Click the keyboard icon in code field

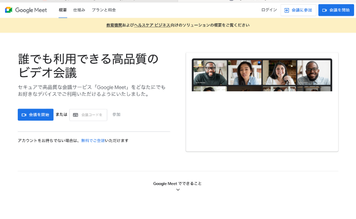click(76, 115)
